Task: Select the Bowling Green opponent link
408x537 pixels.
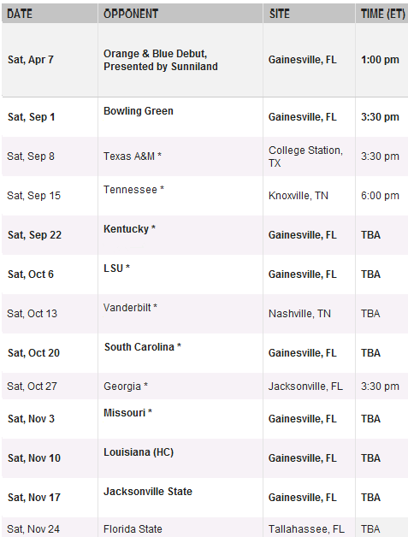Action: point(139,111)
